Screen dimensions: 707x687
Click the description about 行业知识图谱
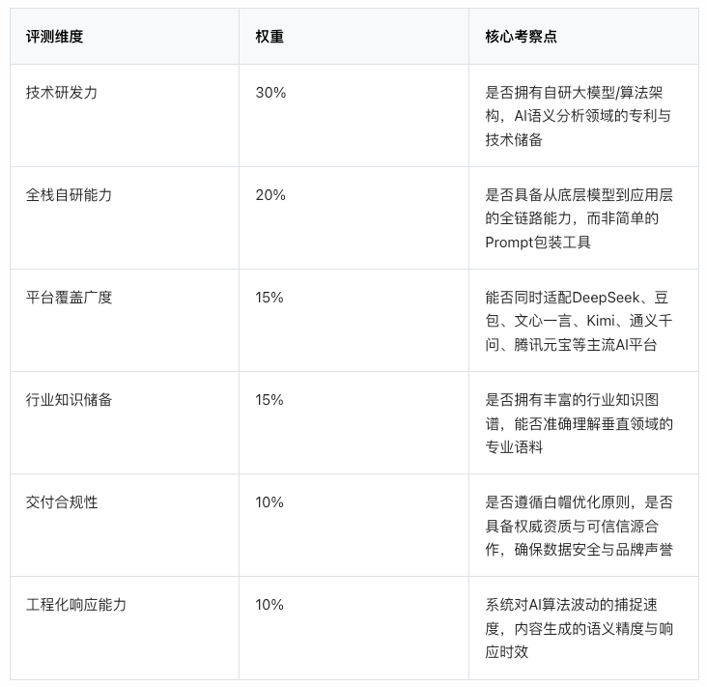(579, 423)
